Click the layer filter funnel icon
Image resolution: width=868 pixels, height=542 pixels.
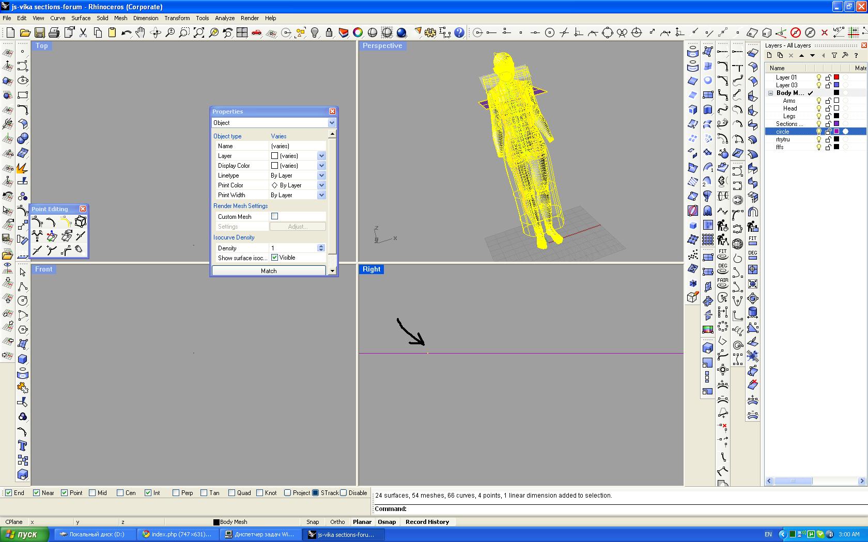(x=834, y=55)
